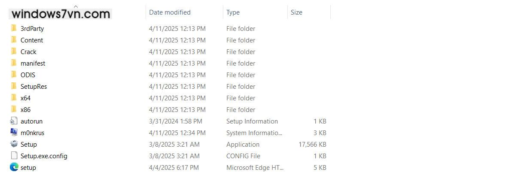
Task: Click the CONFIG File type label
Action: pos(243,156)
